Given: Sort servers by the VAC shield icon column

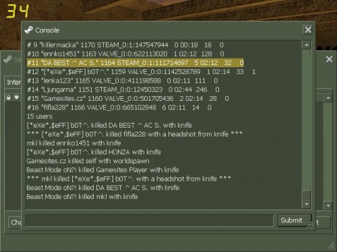Looking at the screenshot, I should pos(17,97).
